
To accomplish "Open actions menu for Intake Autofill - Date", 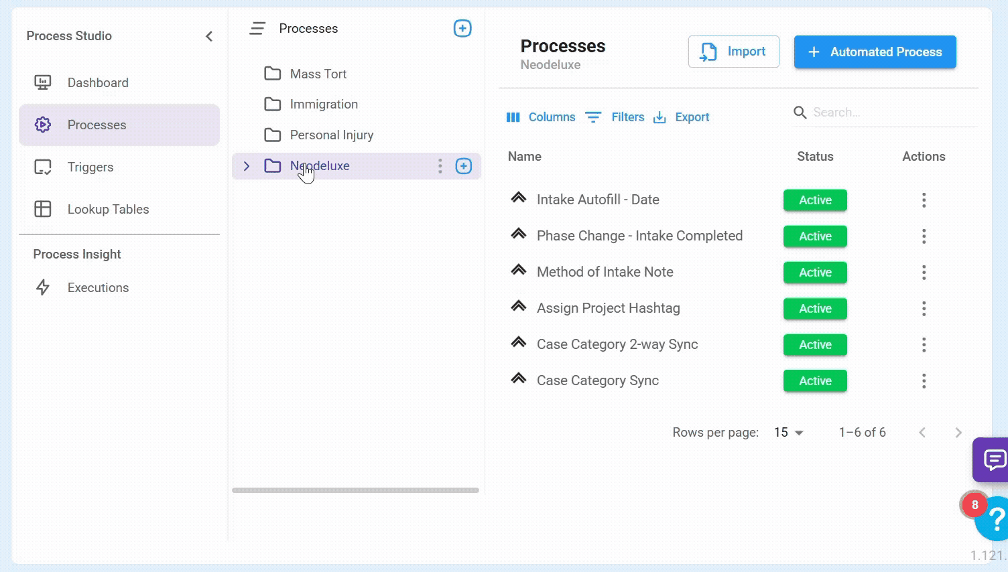I will tap(924, 200).
